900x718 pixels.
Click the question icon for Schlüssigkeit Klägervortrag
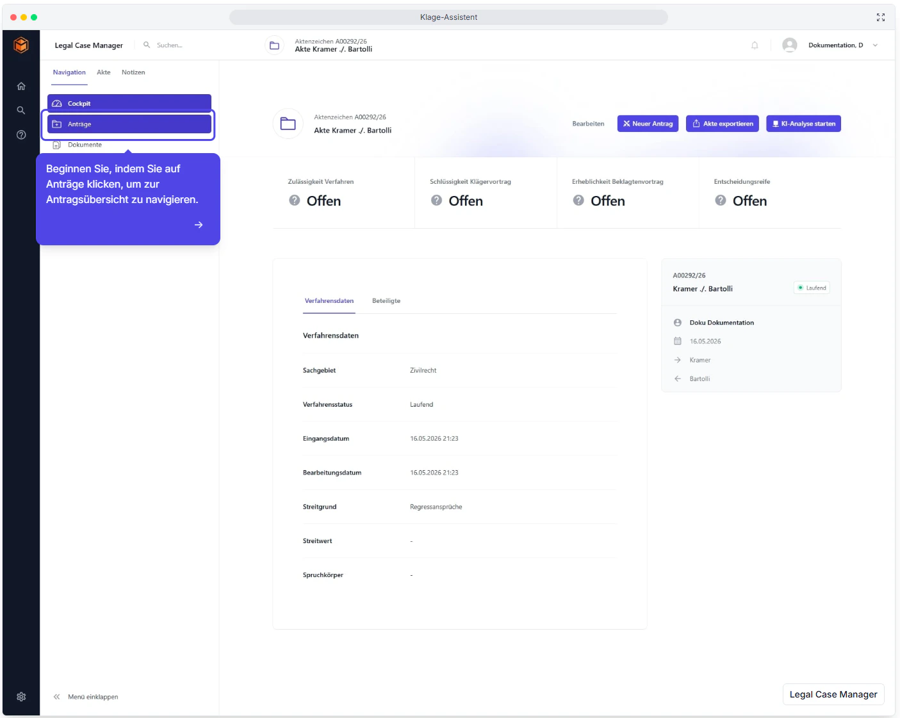(437, 200)
